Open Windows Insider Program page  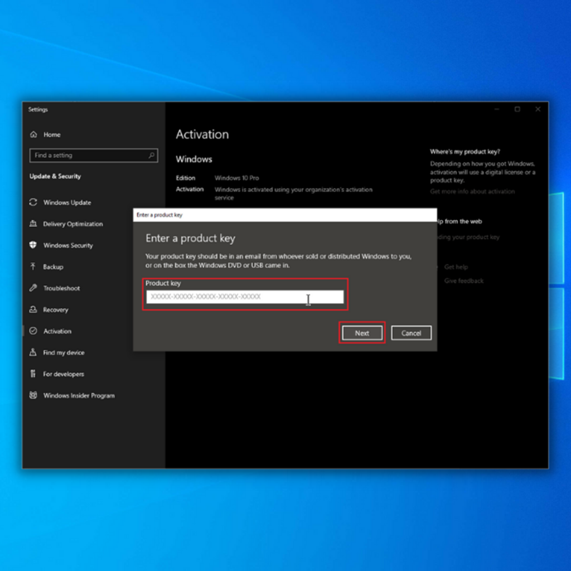point(79,395)
